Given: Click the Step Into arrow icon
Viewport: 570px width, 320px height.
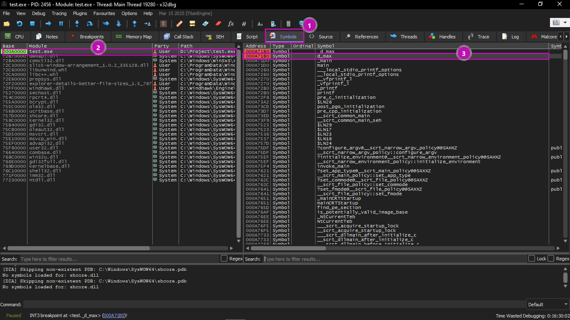Looking at the screenshot, I should point(77,24).
